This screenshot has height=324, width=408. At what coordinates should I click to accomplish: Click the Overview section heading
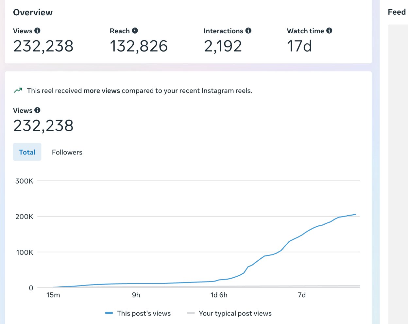[x=33, y=12]
